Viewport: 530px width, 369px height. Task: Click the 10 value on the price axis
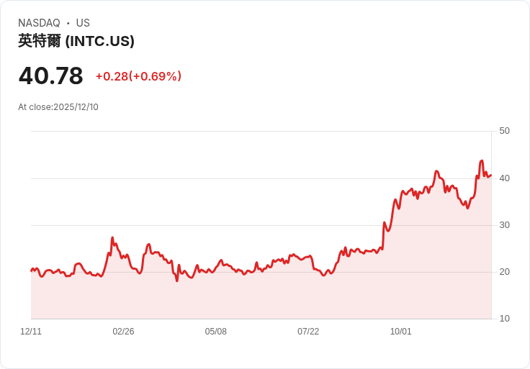(x=504, y=319)
